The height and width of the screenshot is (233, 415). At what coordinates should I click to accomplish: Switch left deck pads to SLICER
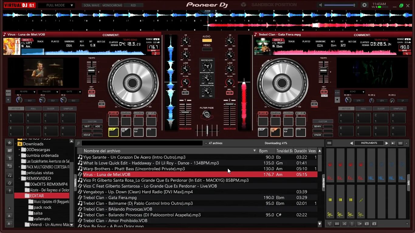51,108
